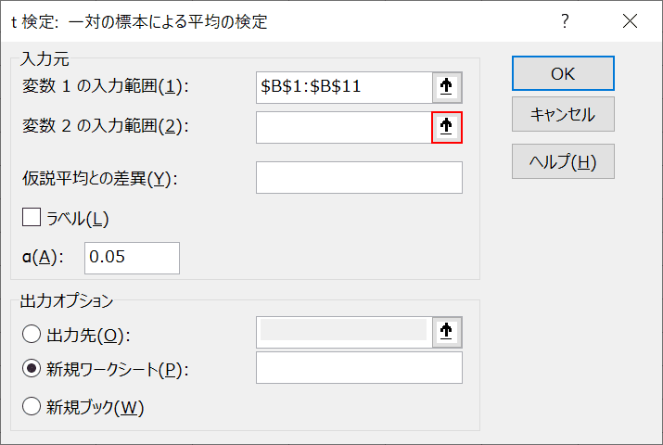The width and height of the screenshot is (663, 445).
Task: Click the 新規ワークシート name input field
Action: coord(359,368)
